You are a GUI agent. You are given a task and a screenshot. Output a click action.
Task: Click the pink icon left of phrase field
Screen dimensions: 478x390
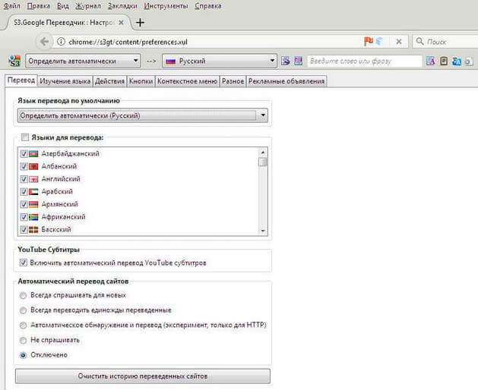click(x=298, y=61)
